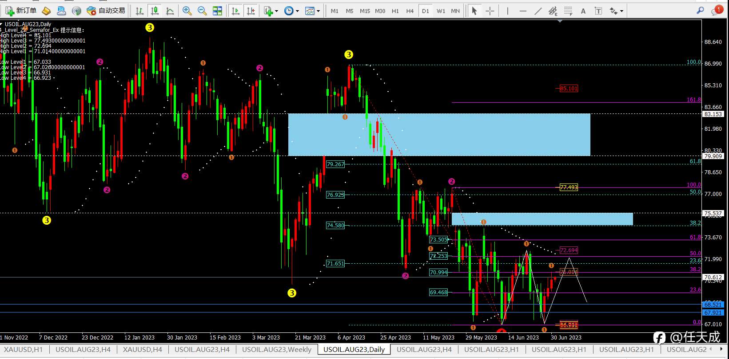The height and width of the screenshot is (359, 729).
Task: Select the MN timeframe
Action: click(455, 11)
